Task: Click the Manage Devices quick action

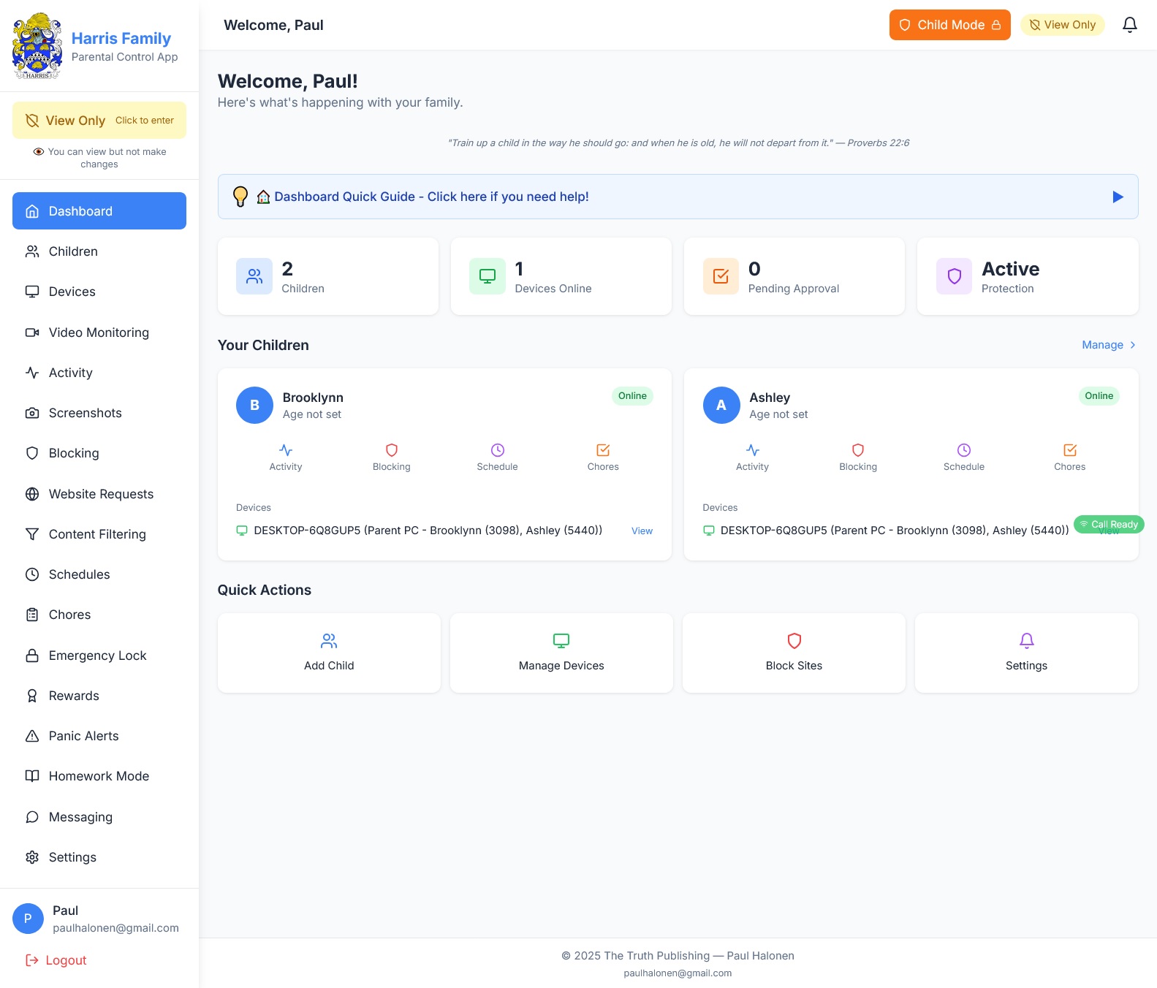Action: 561,653
